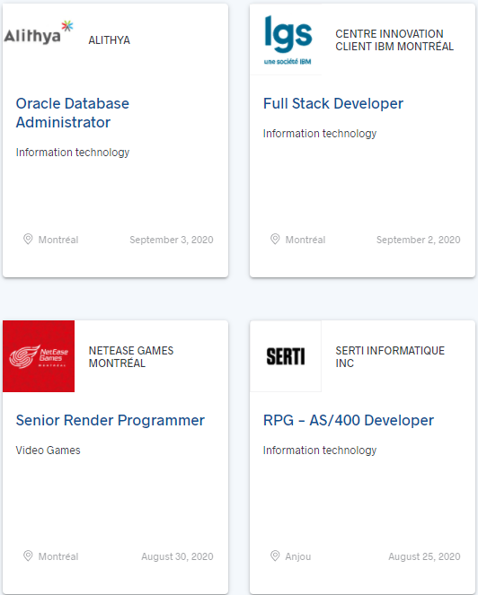Open the RPG – AS/400 Developer posting
The height and width of the screenshot is (595, 478).
tap(348, 420)
